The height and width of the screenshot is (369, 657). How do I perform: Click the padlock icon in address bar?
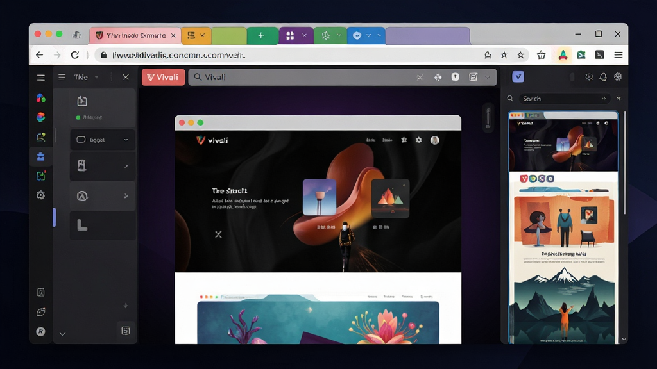click(103, 55)
